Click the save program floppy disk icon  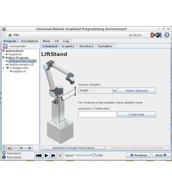pyautogui.click(x=5, y=46)
